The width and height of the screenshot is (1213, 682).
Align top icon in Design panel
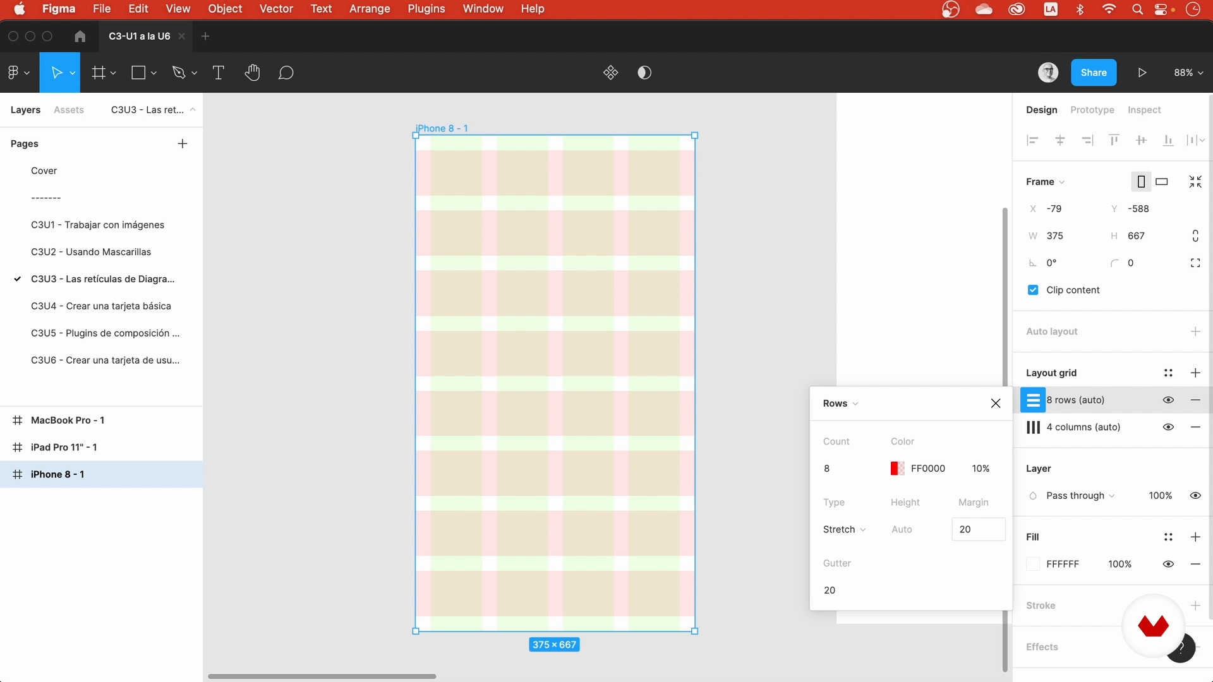tap(1114, 140)
